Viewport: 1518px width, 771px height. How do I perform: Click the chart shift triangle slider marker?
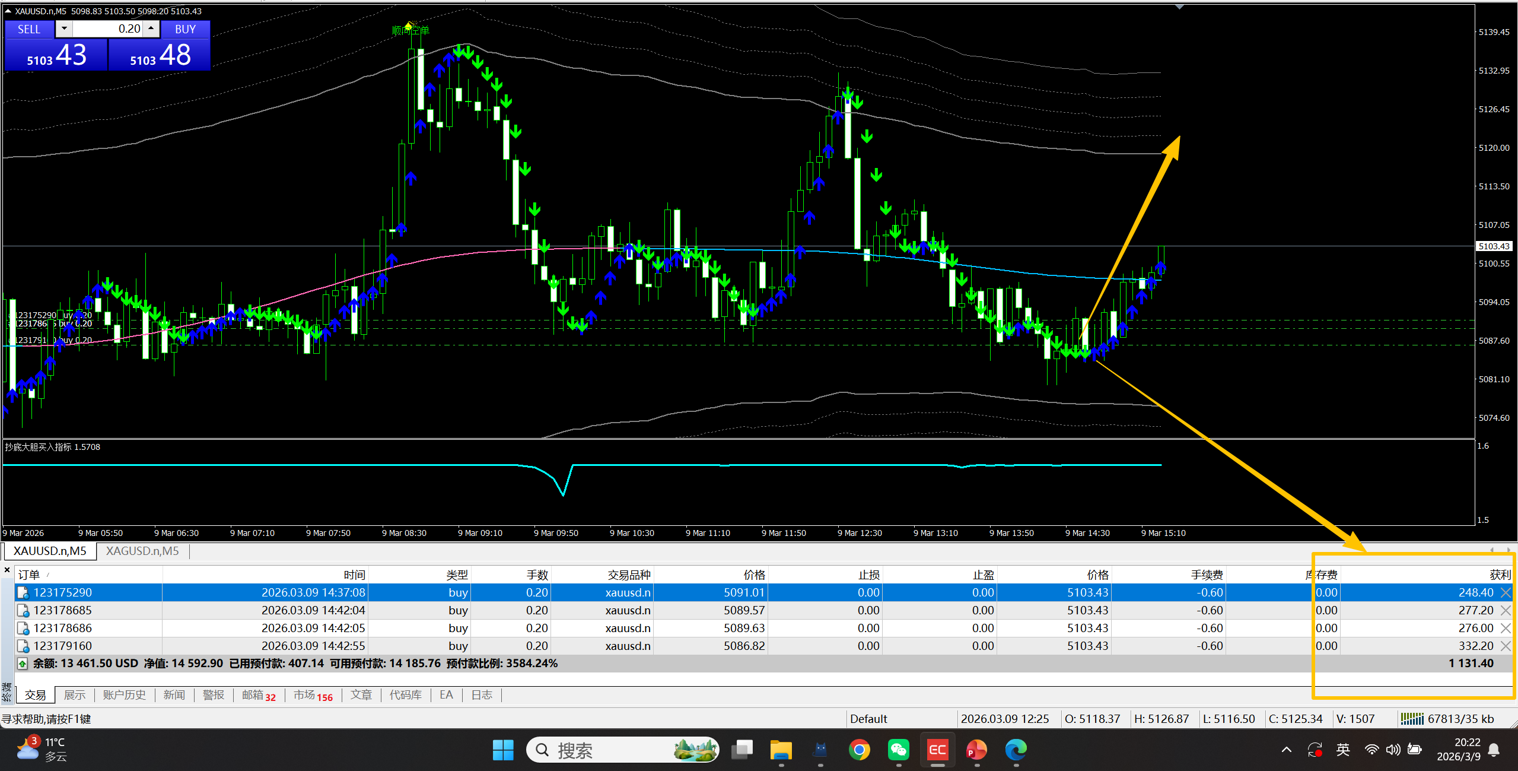(x=1179, y=7)
